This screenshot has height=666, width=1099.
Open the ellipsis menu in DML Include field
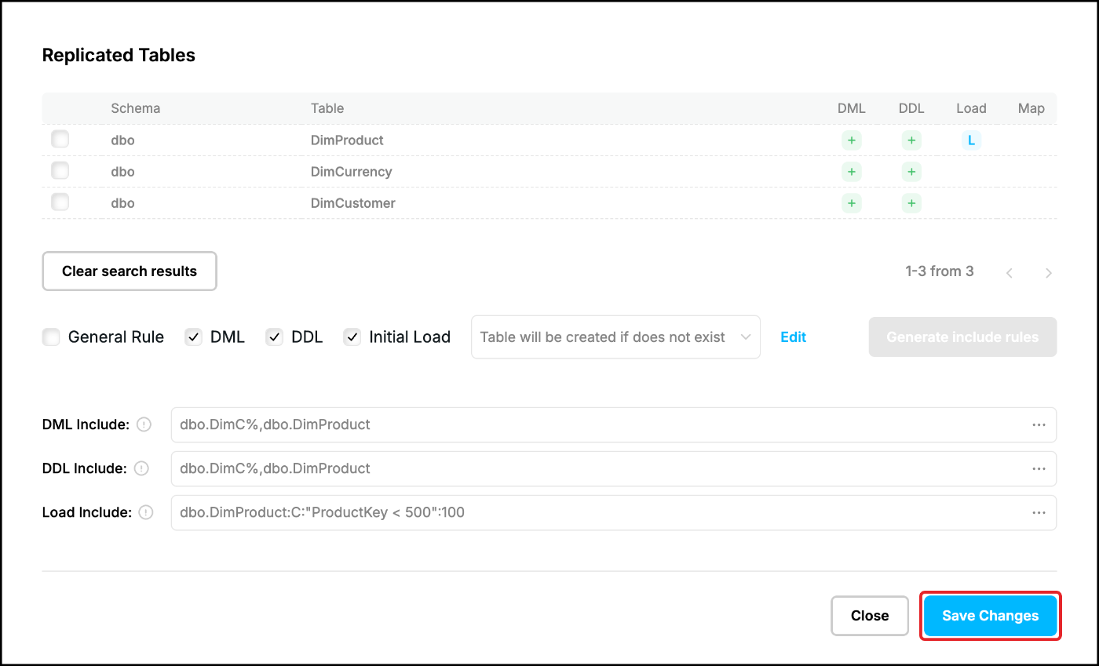1039,424
